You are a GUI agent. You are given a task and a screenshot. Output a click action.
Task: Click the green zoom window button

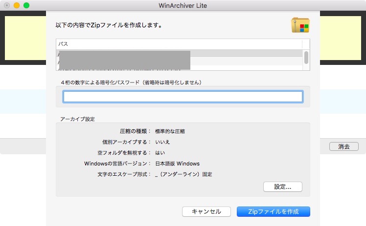pos(26,5)
